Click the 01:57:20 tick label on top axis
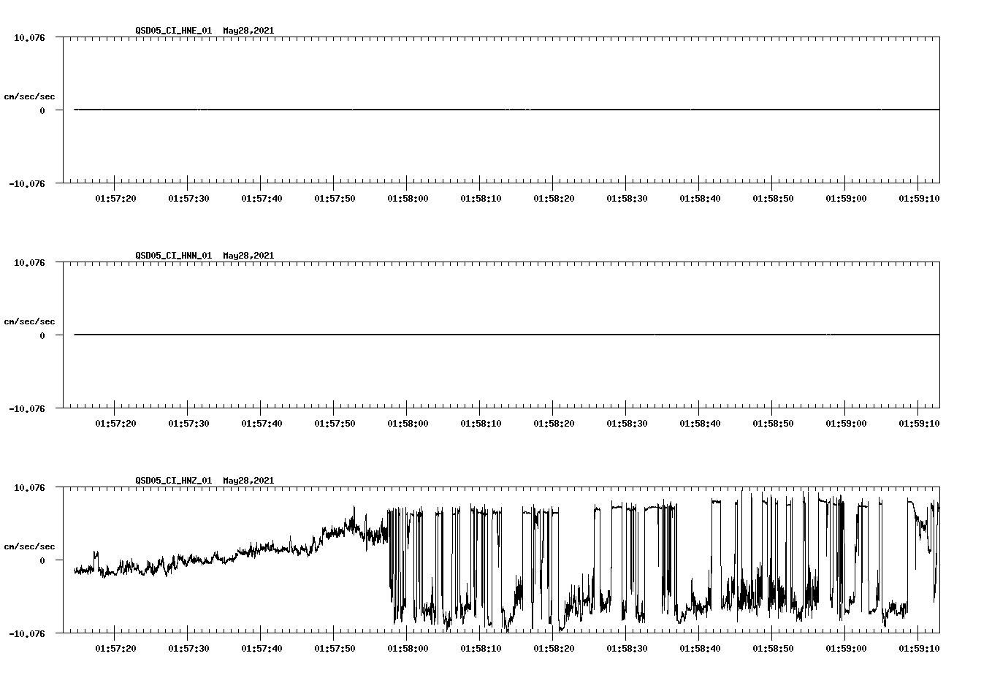This screenshot has width=992, height=675. tap(115, 197)
